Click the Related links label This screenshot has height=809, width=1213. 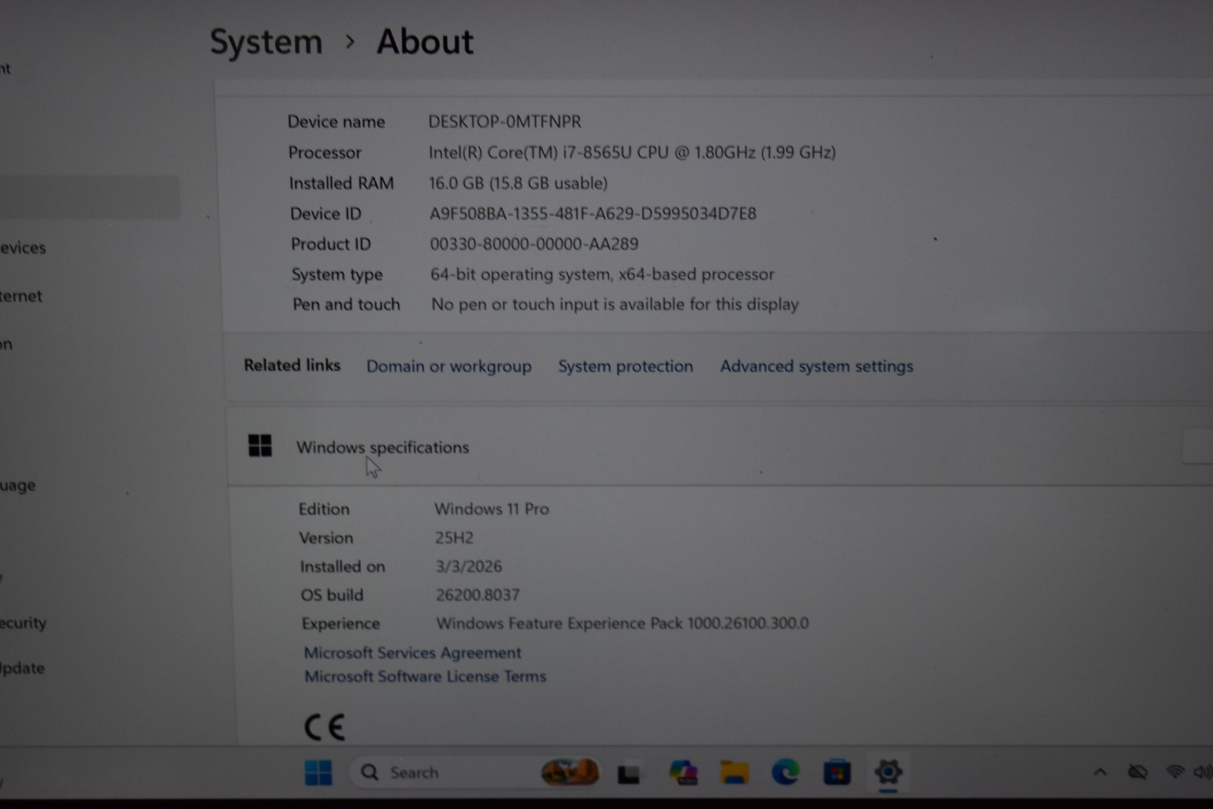[x=292, y=365]
